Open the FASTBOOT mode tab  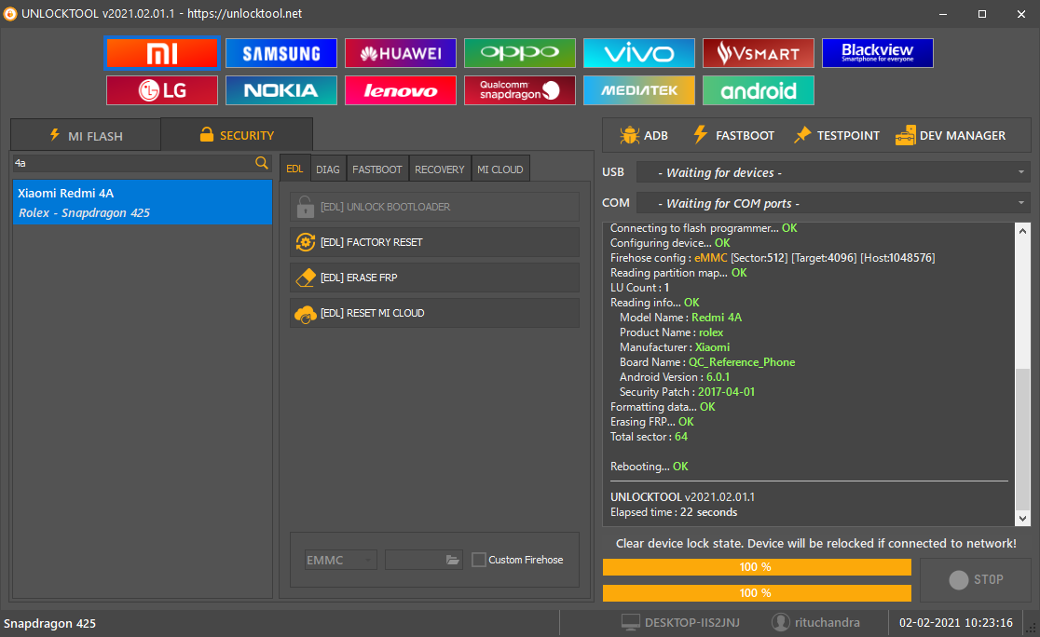376,169
